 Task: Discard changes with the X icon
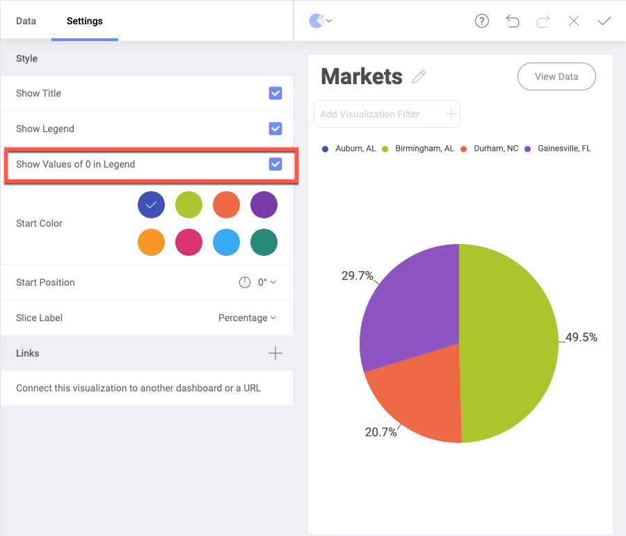[x=574, y=21]
